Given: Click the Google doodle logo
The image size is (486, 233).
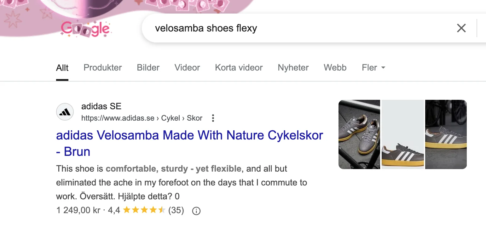Looking at the screenshot, I should [85, 29].
